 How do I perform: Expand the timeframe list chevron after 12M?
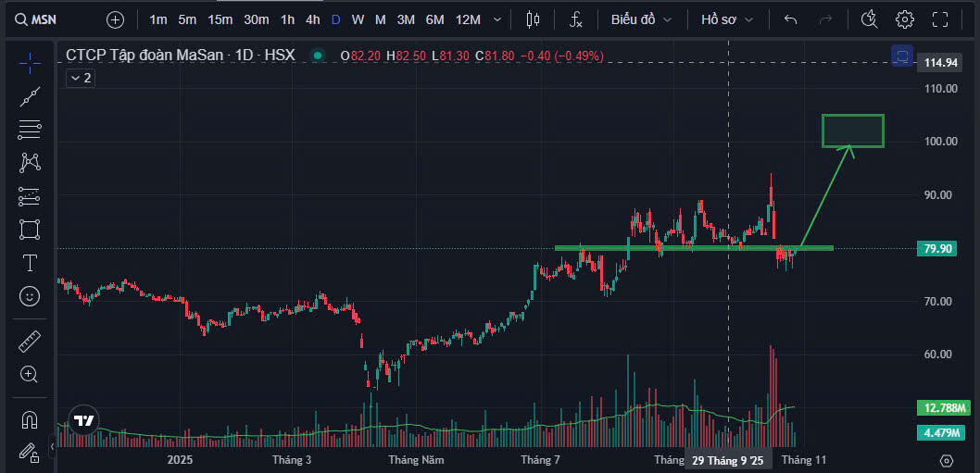(498, 19)
